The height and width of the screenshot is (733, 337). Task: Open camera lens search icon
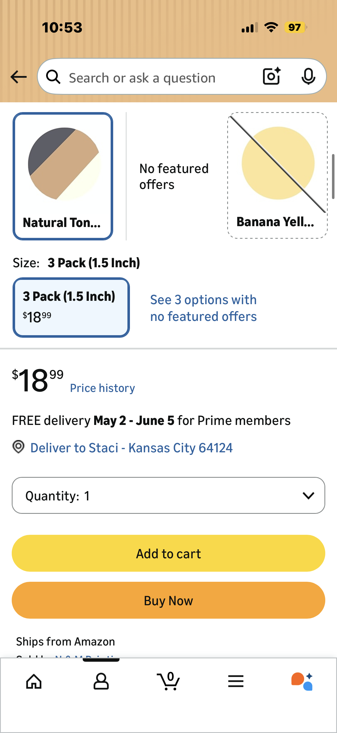coord(272,76)
